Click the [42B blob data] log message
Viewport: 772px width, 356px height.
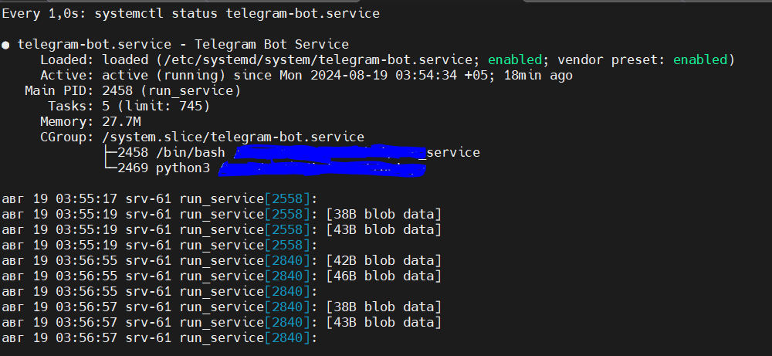tap(384, 261)
